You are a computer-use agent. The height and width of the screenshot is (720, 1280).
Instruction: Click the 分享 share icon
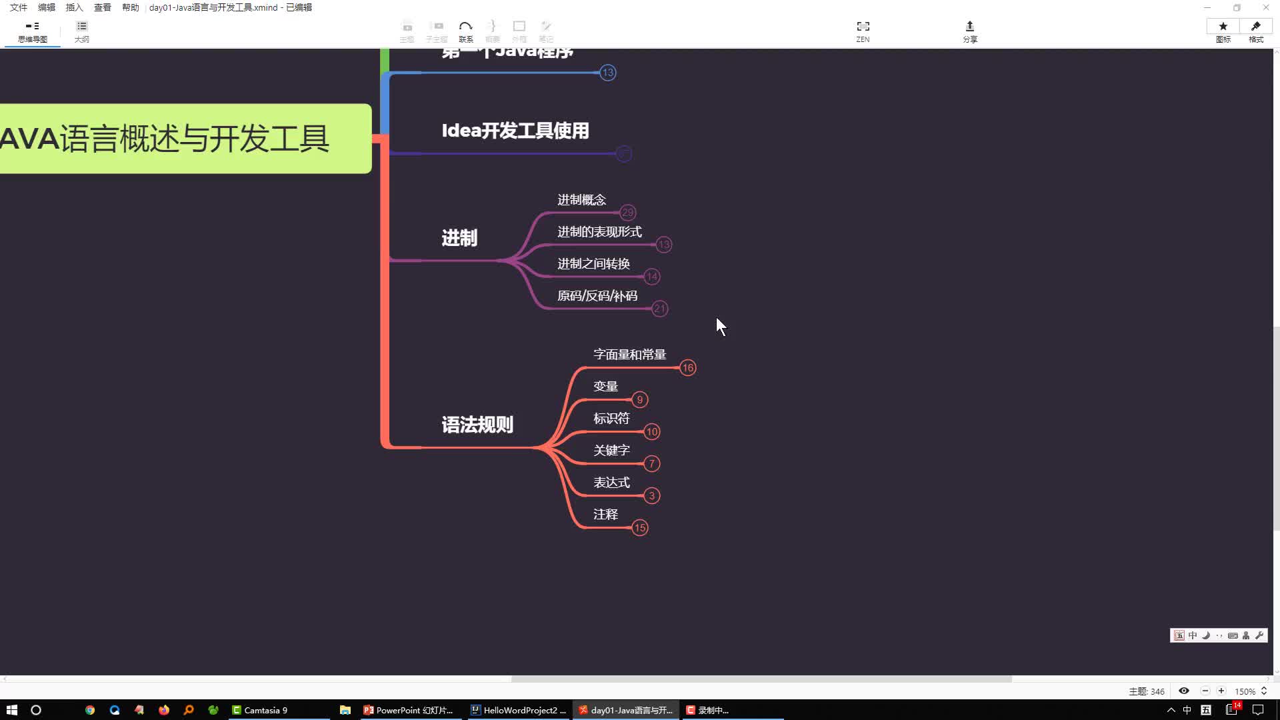tap(969, 31)
